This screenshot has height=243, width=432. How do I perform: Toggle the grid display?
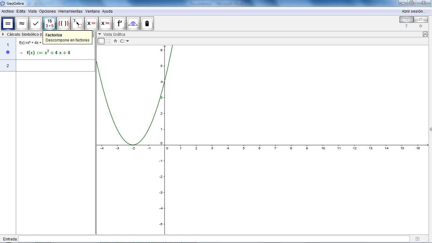pyautogui.click(x=108, y=41)
